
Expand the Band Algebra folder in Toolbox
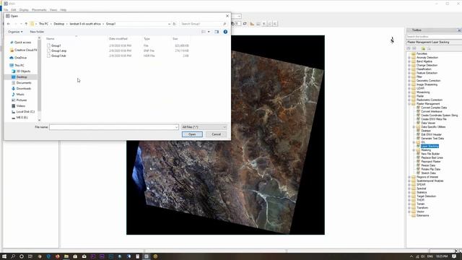coord(409,61)
